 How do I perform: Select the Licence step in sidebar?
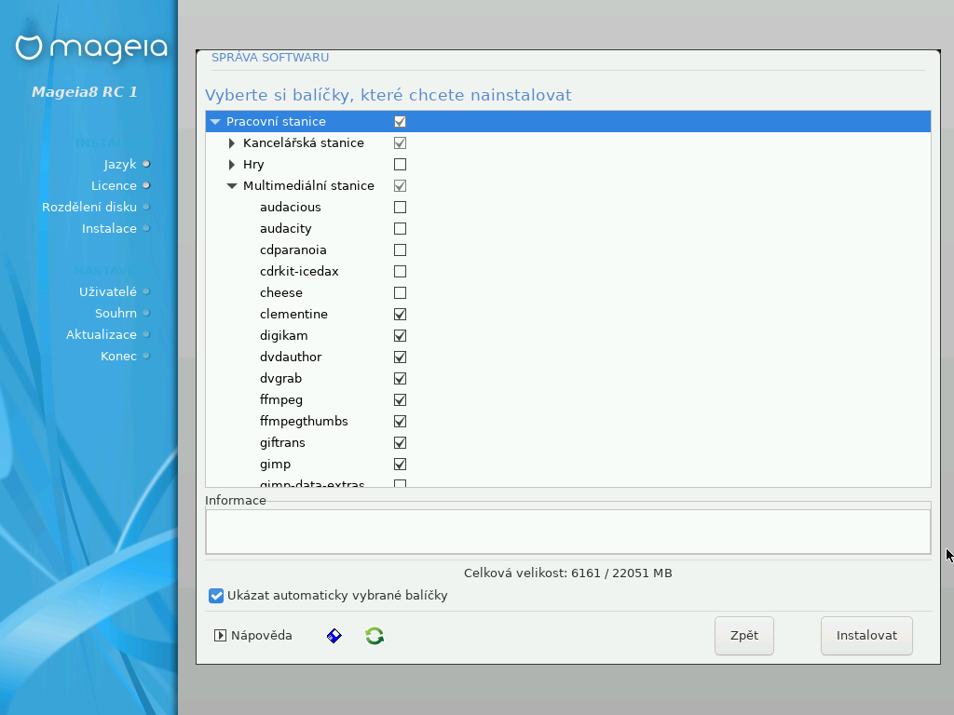(x=114, y=185)
